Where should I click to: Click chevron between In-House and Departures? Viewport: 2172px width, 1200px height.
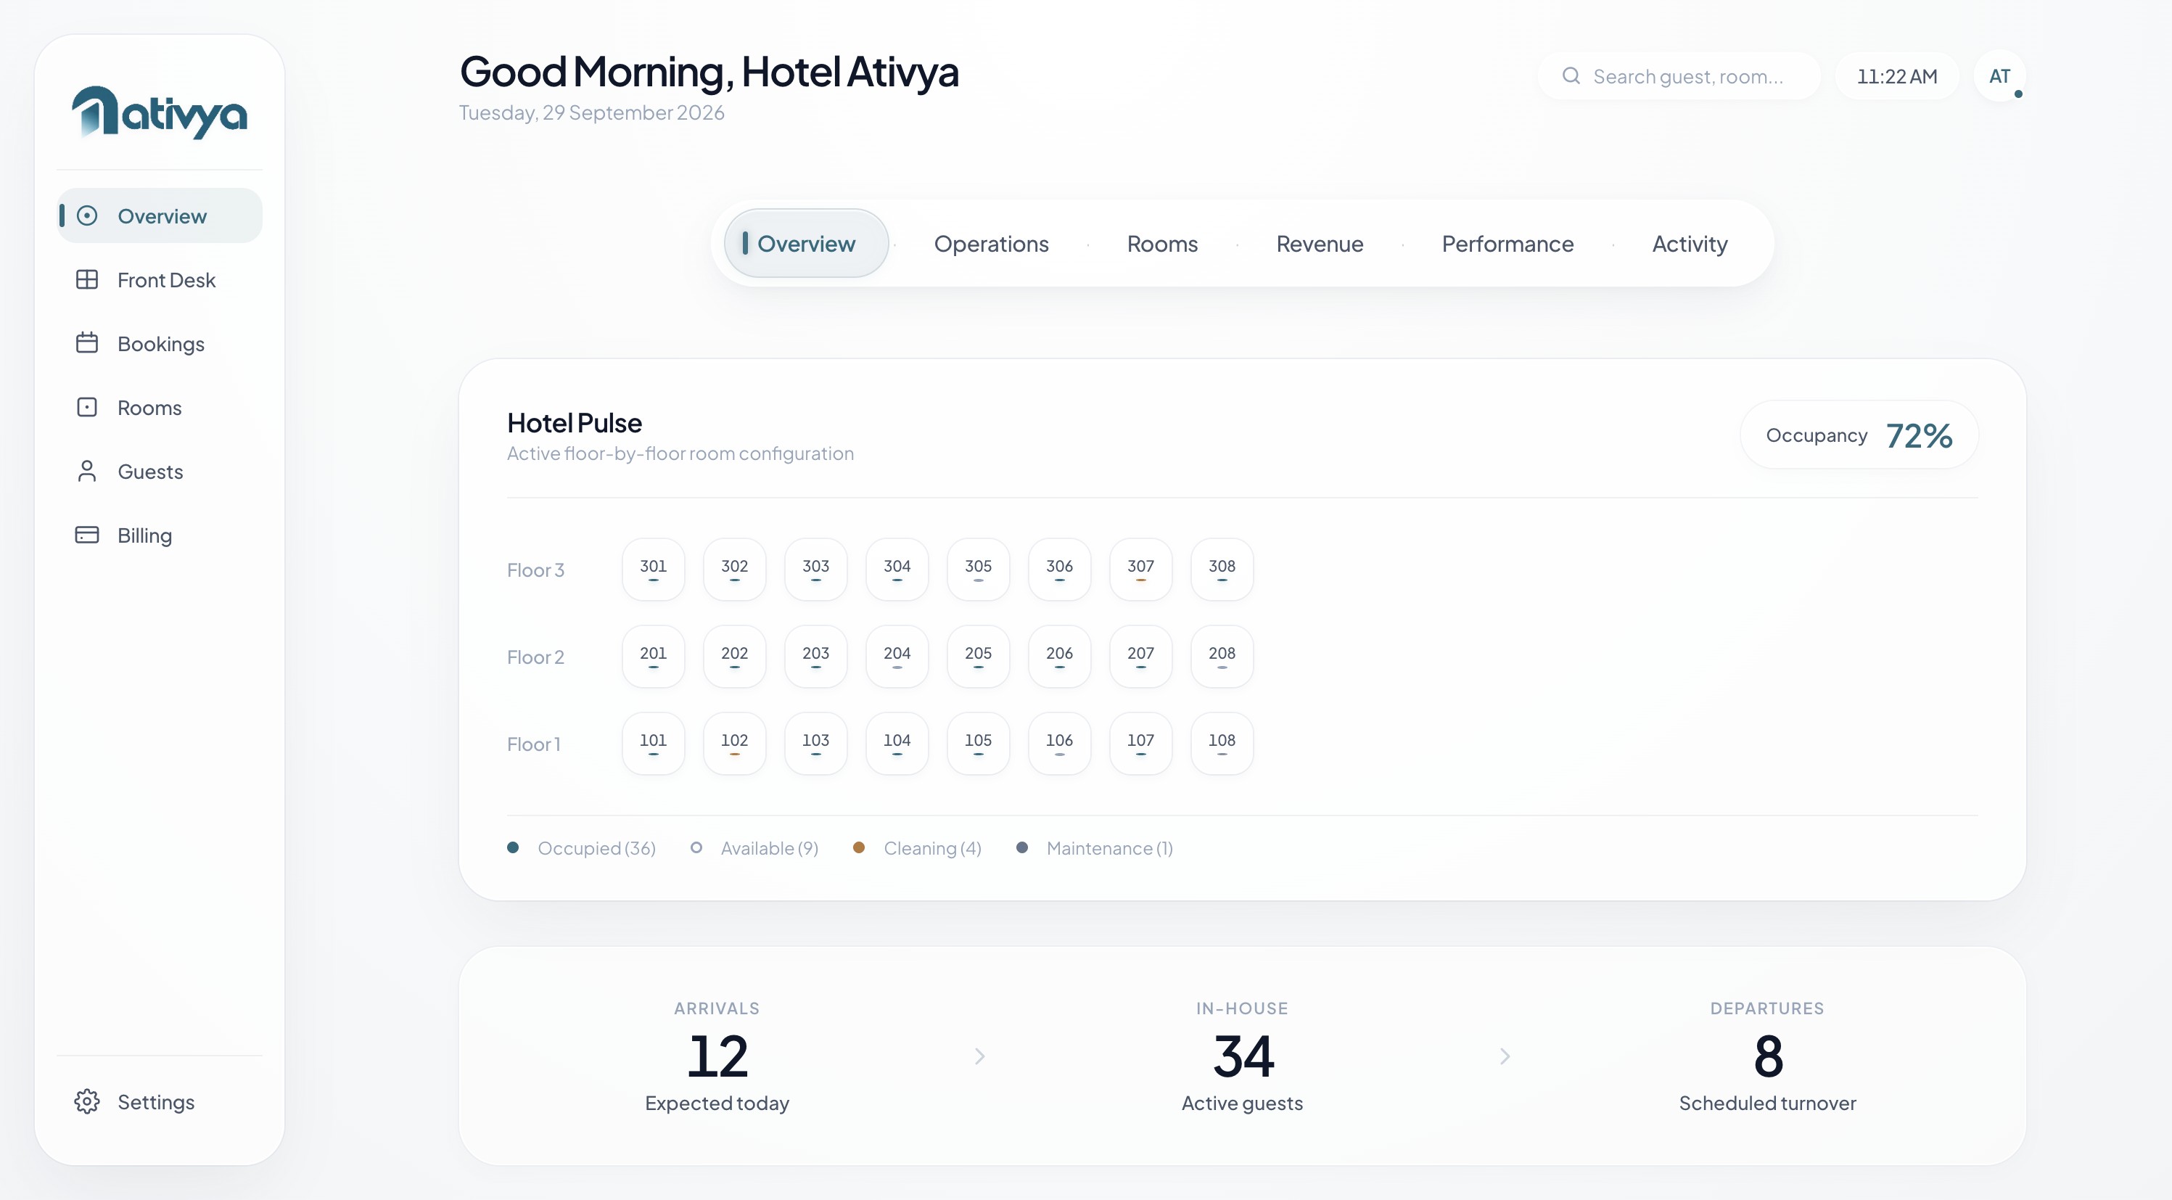[1505, 1056]
